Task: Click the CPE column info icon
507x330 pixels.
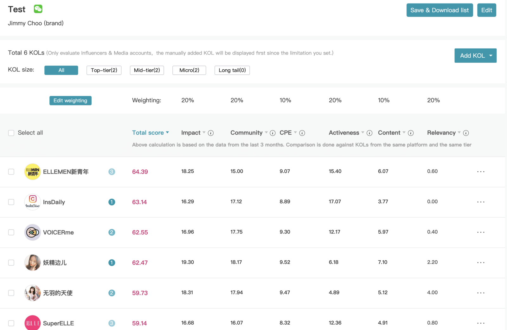Action: pos(302,133)
